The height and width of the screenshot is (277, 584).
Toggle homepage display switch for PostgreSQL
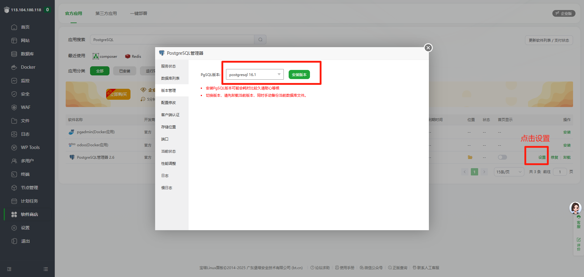pyautogui.click(x=502, y=157)
